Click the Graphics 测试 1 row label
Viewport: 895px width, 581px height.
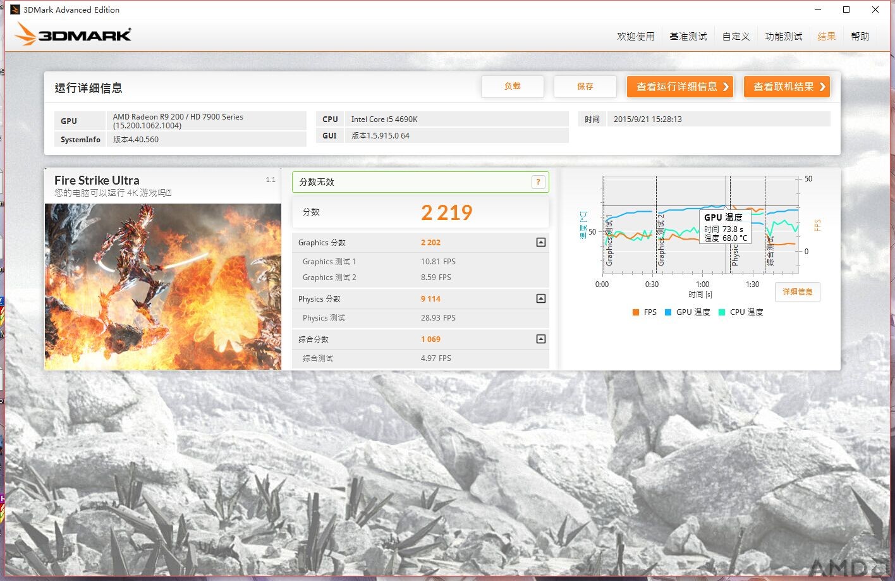[x=329, y=262]
